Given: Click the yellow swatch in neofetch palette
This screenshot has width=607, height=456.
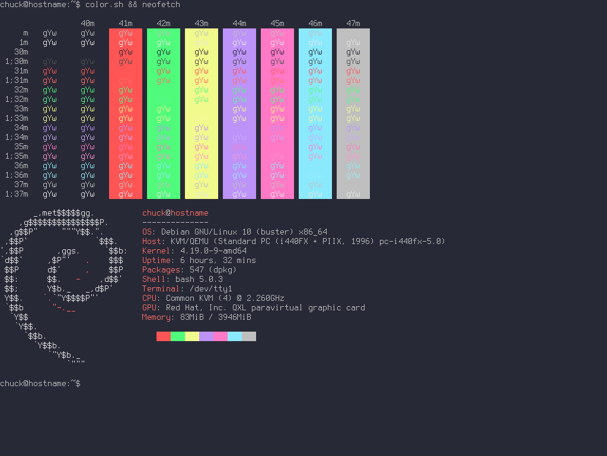Looking at the screenshot, I should pos(192,336).
